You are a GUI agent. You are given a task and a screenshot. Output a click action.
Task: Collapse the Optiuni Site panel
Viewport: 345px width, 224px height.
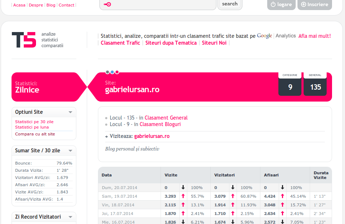click(71, 112)
